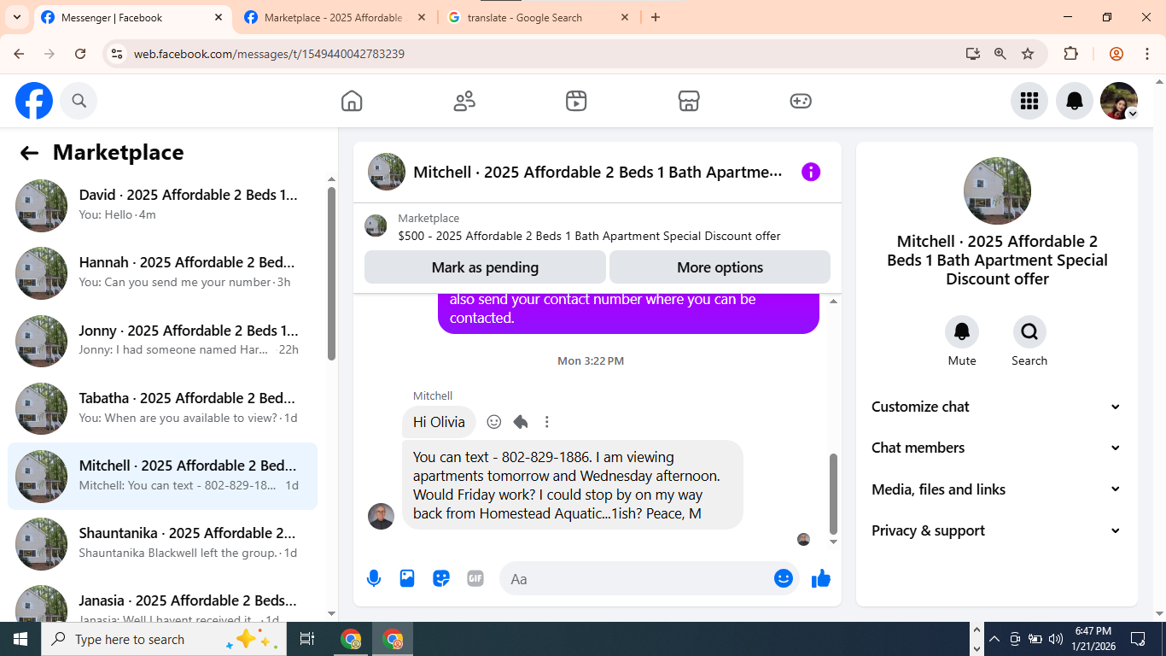
Task: Open Hannah conversation in list
Action: coord(162,272)
